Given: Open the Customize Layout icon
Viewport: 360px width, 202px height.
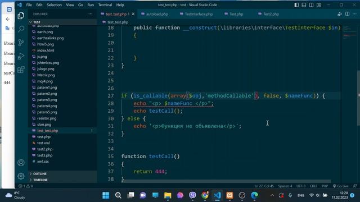Looking at the screenshot, I should (319, 5).
